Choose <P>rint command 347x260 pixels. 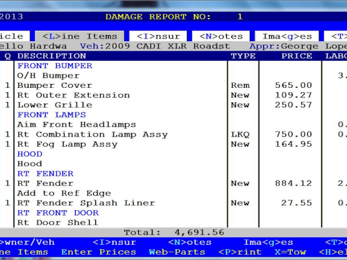[x=240, y=252]
